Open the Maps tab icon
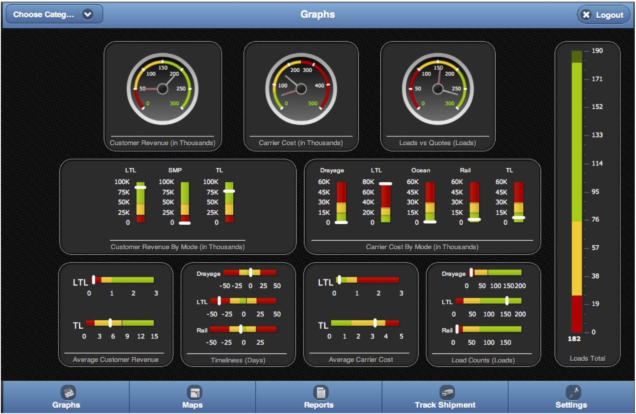636x414 pixels. 194,392
